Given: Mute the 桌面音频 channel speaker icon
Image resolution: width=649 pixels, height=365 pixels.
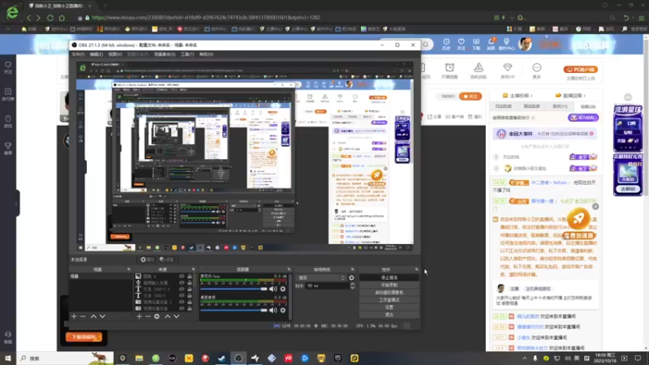Looking at the screenshot, I should click(x=273, y=311).
